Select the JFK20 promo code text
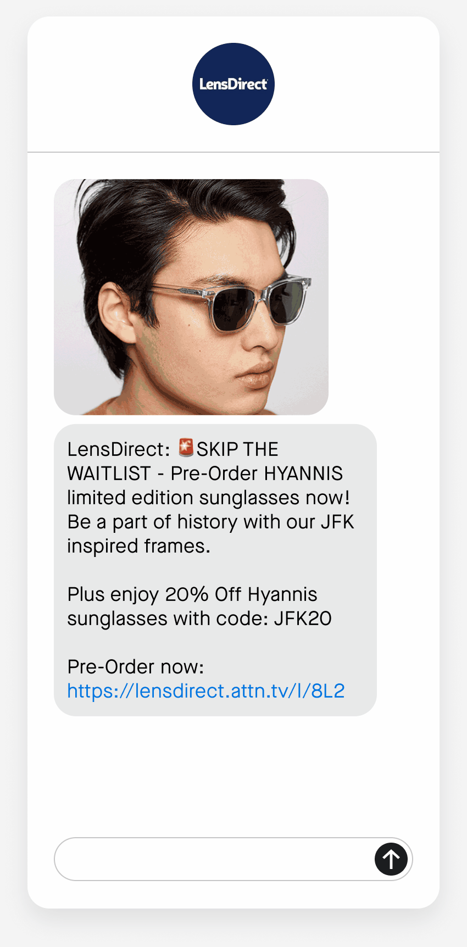Image resolution: width=467 pixels, height=947 pixels. [x=303, y=619]
